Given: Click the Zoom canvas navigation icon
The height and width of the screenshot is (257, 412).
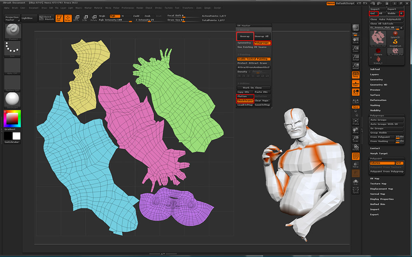Looking at the screenshot, I should (x=356, y=49).
